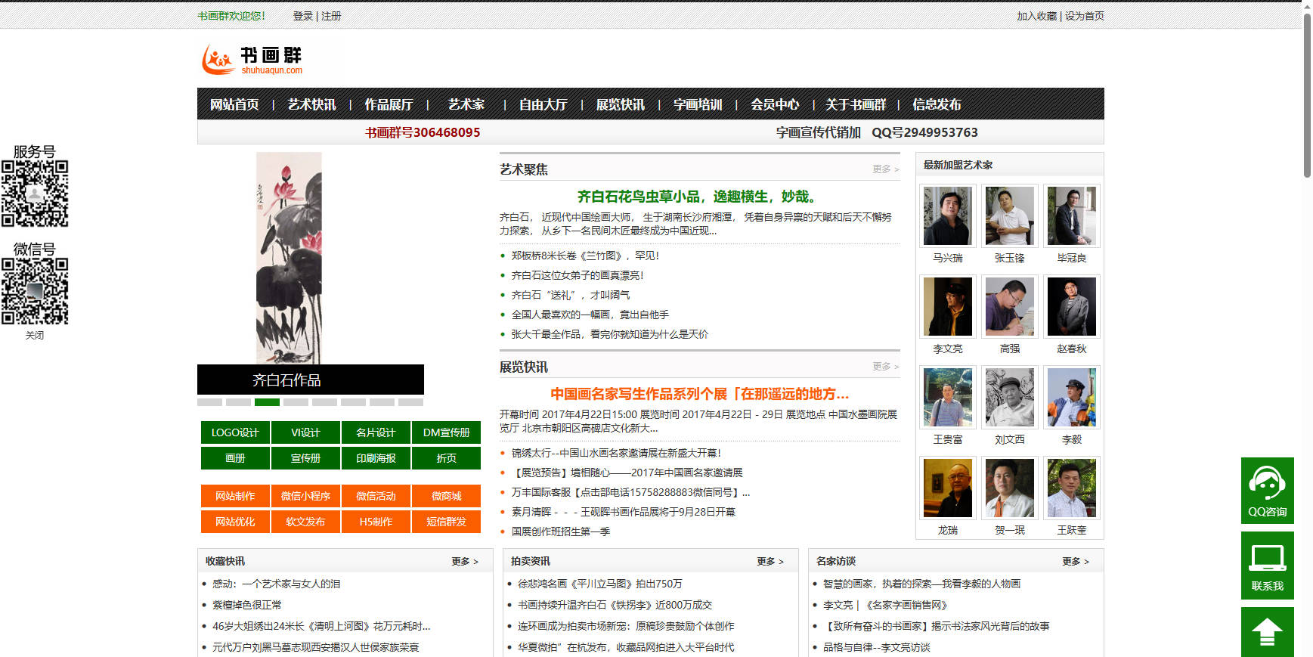Viewport: 1313px width, 657px height.
Task: Click the 微信小程序 orange button
Action: (x=305, y=496)
